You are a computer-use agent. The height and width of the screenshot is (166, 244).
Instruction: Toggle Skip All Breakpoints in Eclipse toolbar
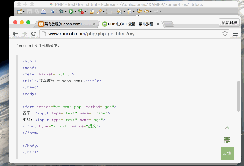tap(53, 11)
